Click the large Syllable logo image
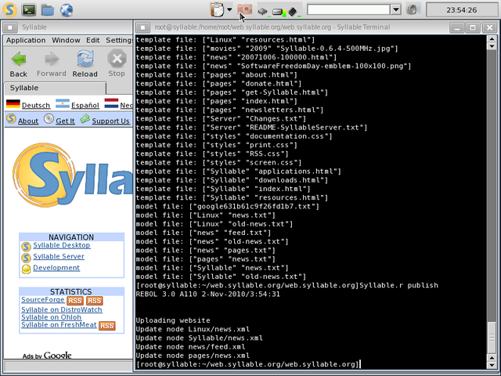 coord(73,175)
